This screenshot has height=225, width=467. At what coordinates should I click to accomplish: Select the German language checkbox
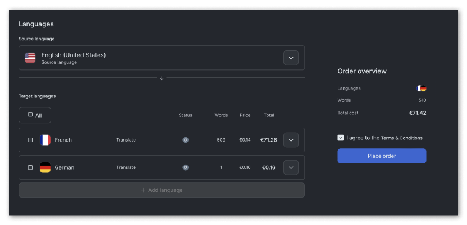(30, 167)
